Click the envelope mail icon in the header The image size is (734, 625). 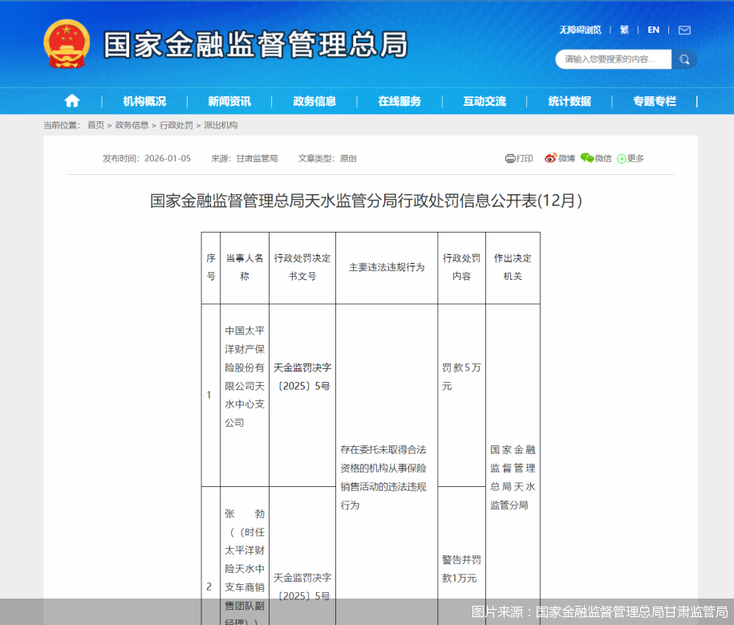tap(683, 30)
